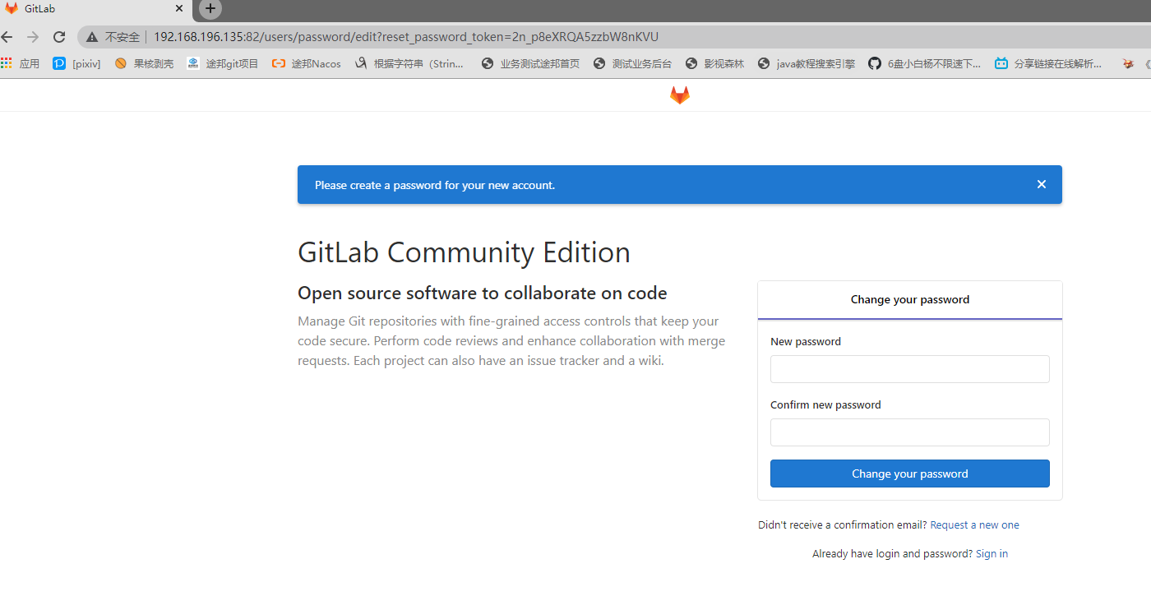
Task: Dismiss the blue password notice alert
Action: tap(1042, 184)
